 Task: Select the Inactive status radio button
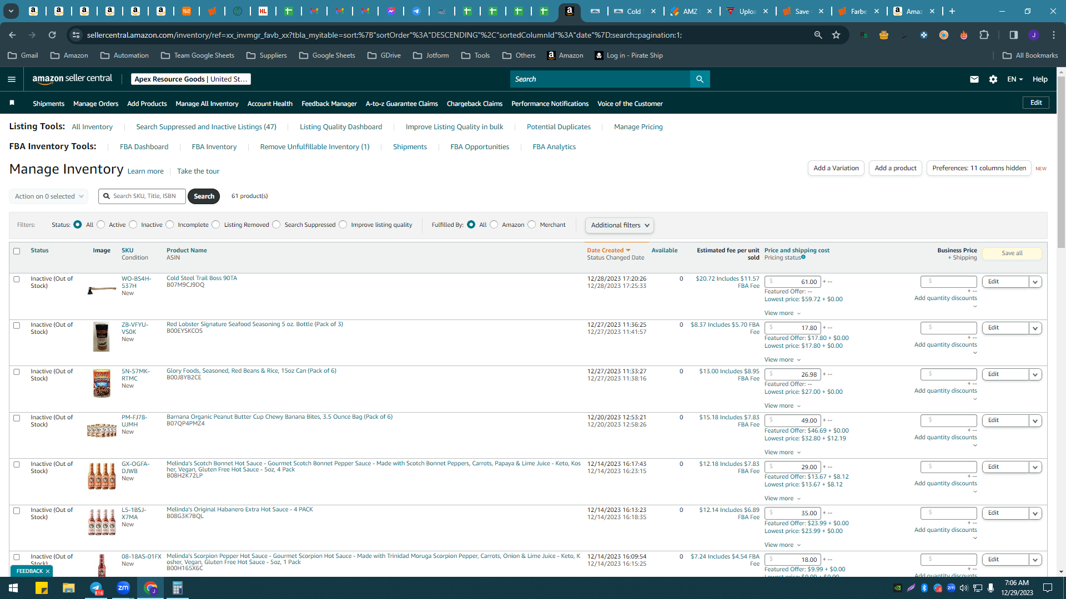click(x=133, y=225)
